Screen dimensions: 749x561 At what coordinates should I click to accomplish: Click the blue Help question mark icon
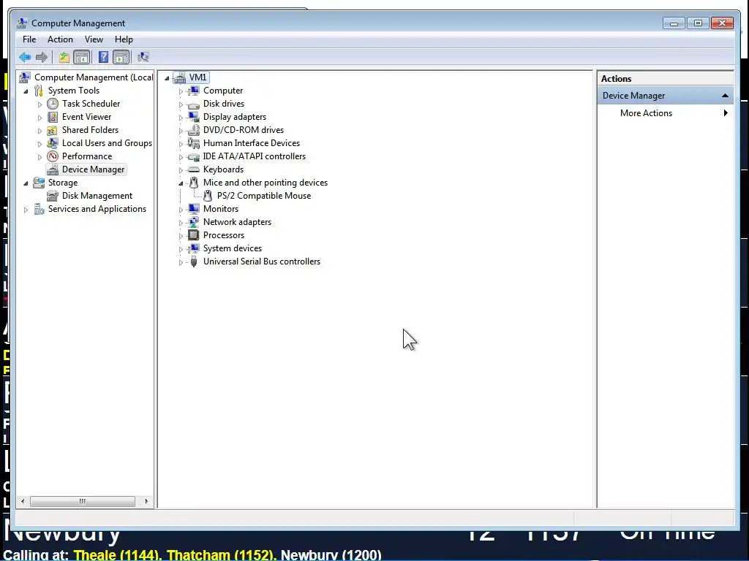click(x=103, y=58)
